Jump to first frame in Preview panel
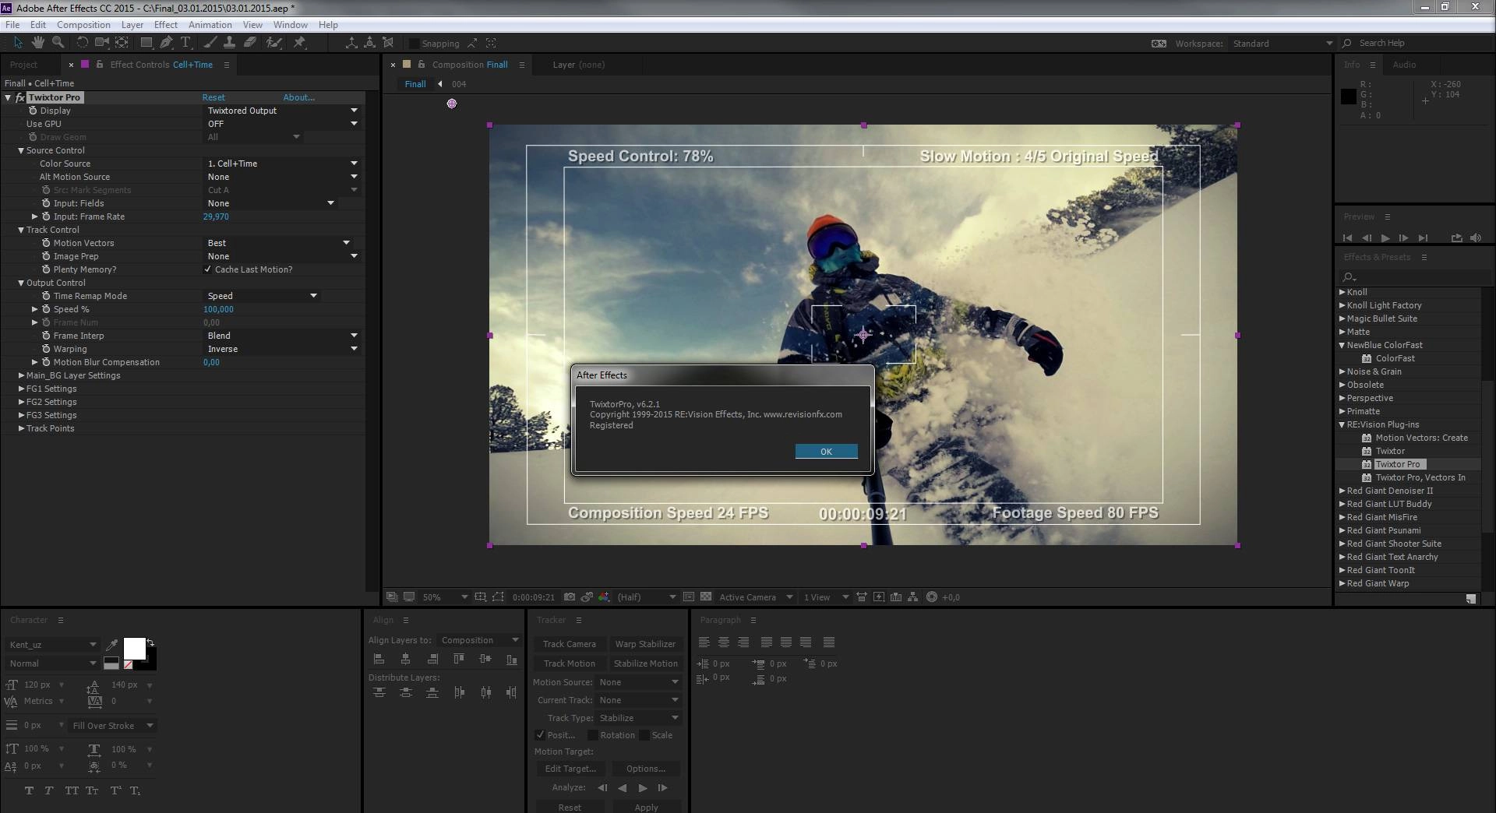 [1348, 238]
